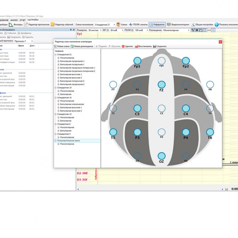This screenshot has height=238, width=238.
Task: Click the D3-ЭОГ channel label
Action: coord(82,180)
